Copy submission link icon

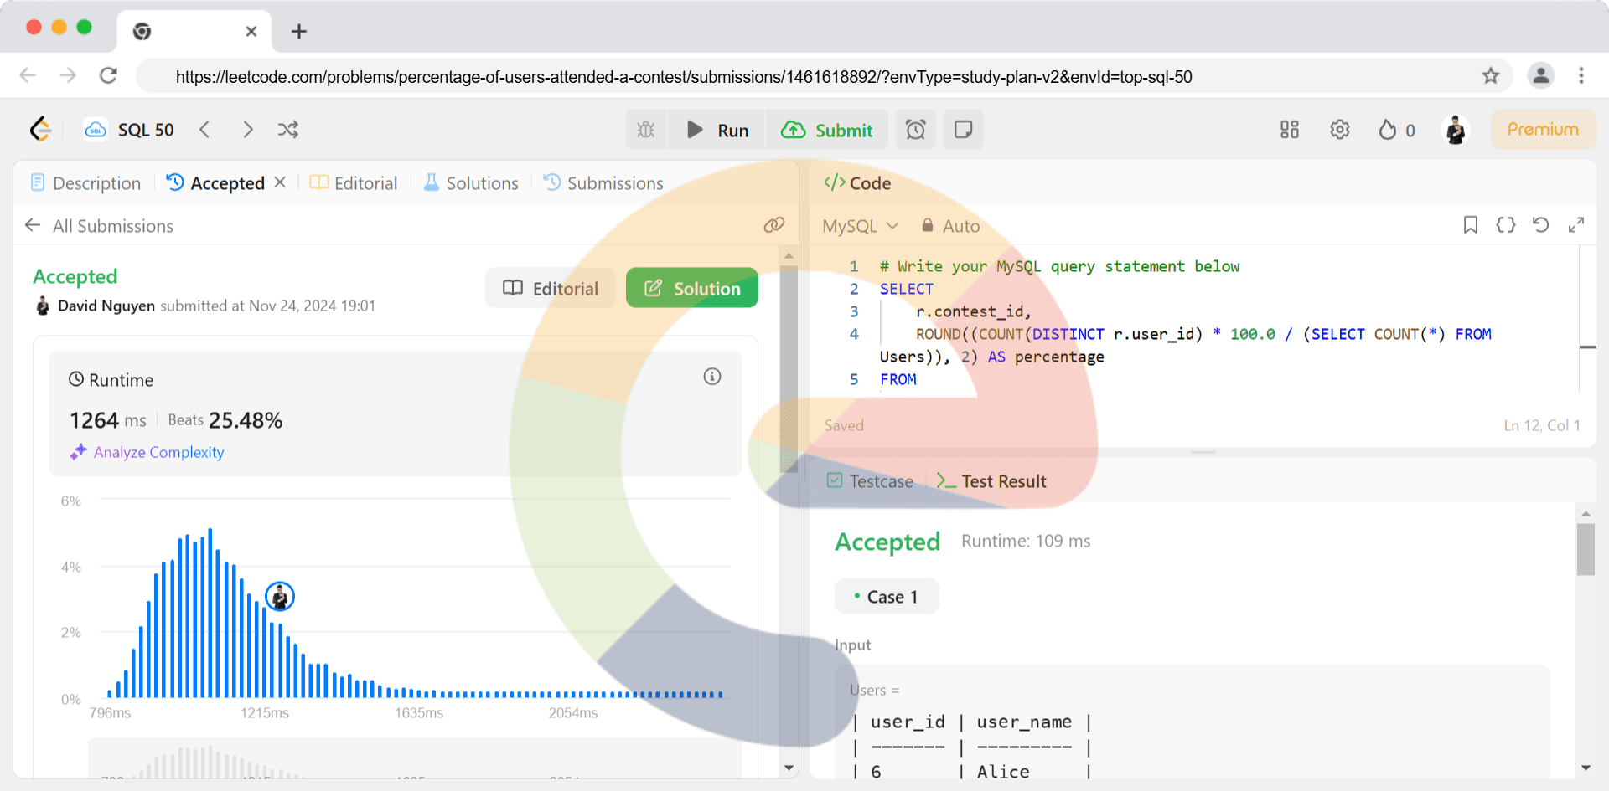(x=773, y=225)
